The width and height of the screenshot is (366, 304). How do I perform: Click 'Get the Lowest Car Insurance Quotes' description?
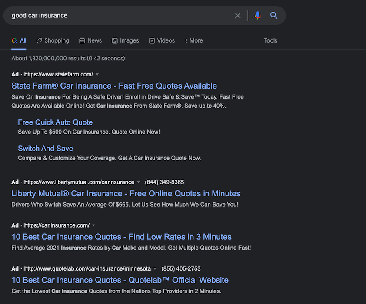[116, 291]
